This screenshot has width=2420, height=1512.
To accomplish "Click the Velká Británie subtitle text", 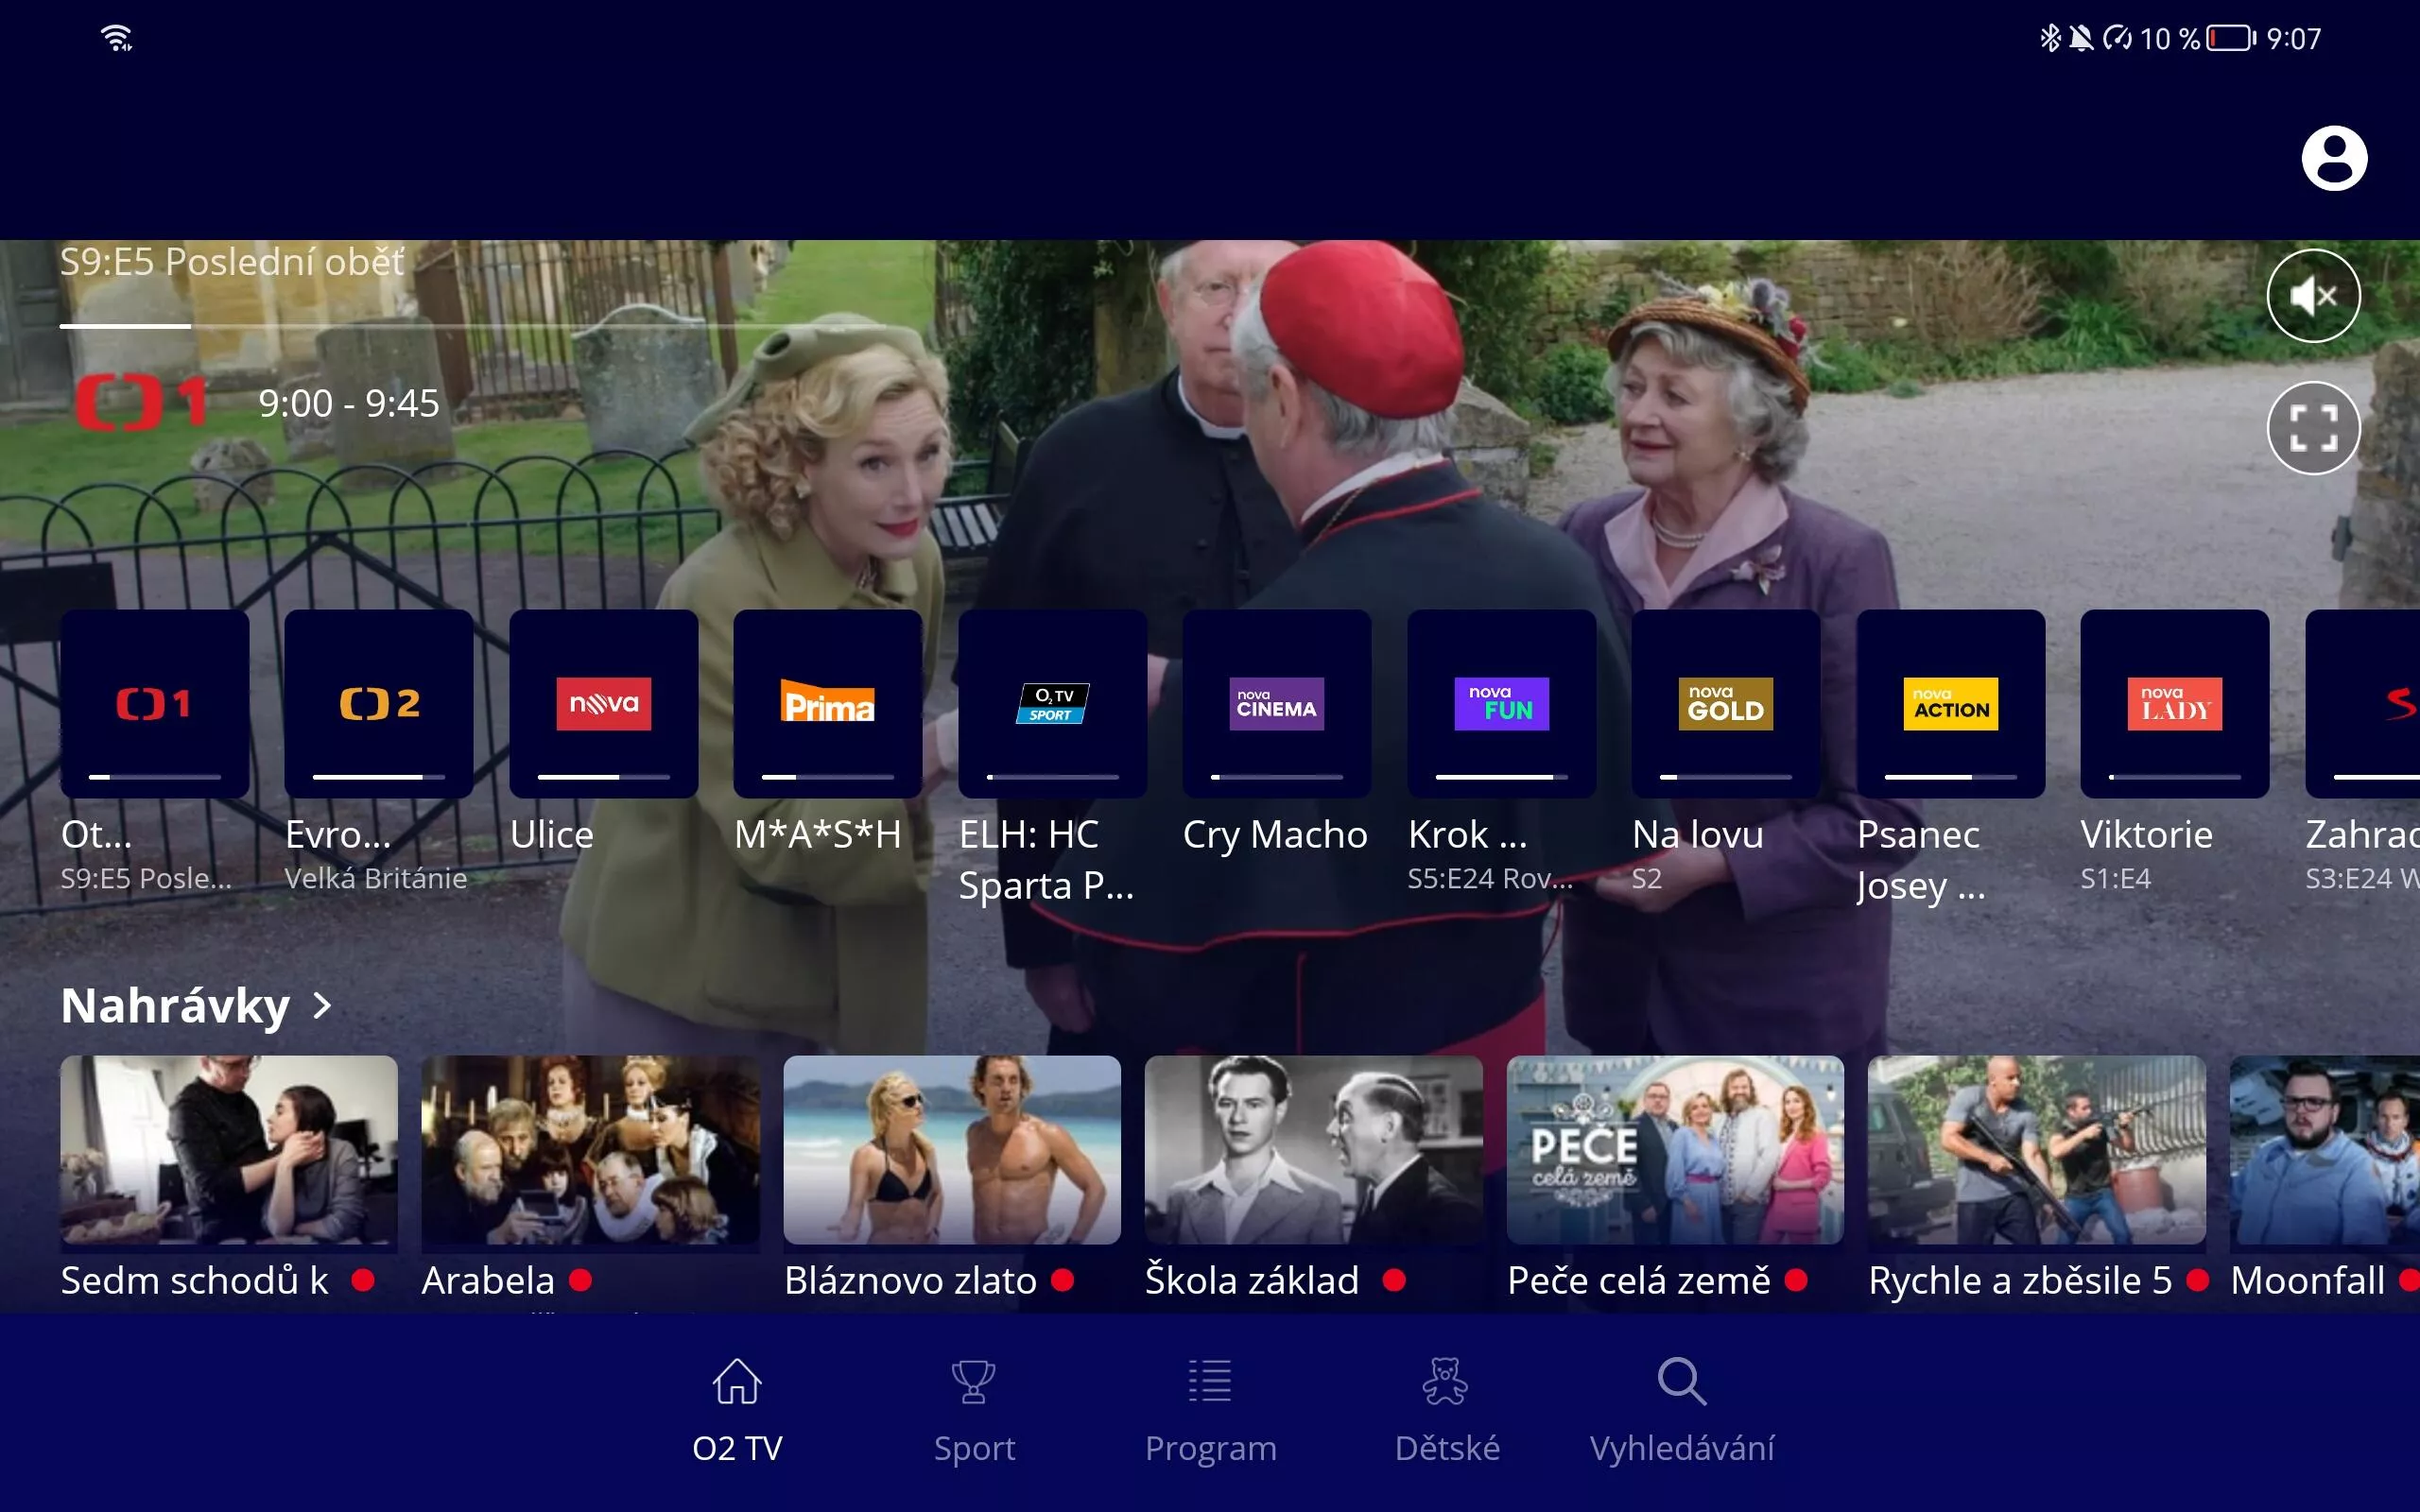I will click(376, 878).
